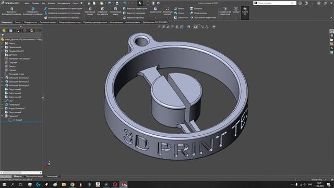Select Скругление4 in the feature tree
The image size is (334, 188).
coord(15,112)
